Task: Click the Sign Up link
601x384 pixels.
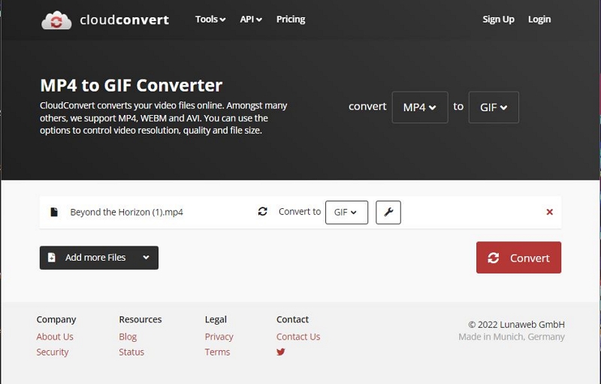Action: 498,19
